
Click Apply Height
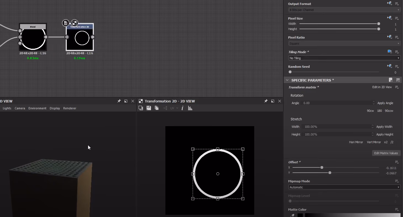click(385, 134)
